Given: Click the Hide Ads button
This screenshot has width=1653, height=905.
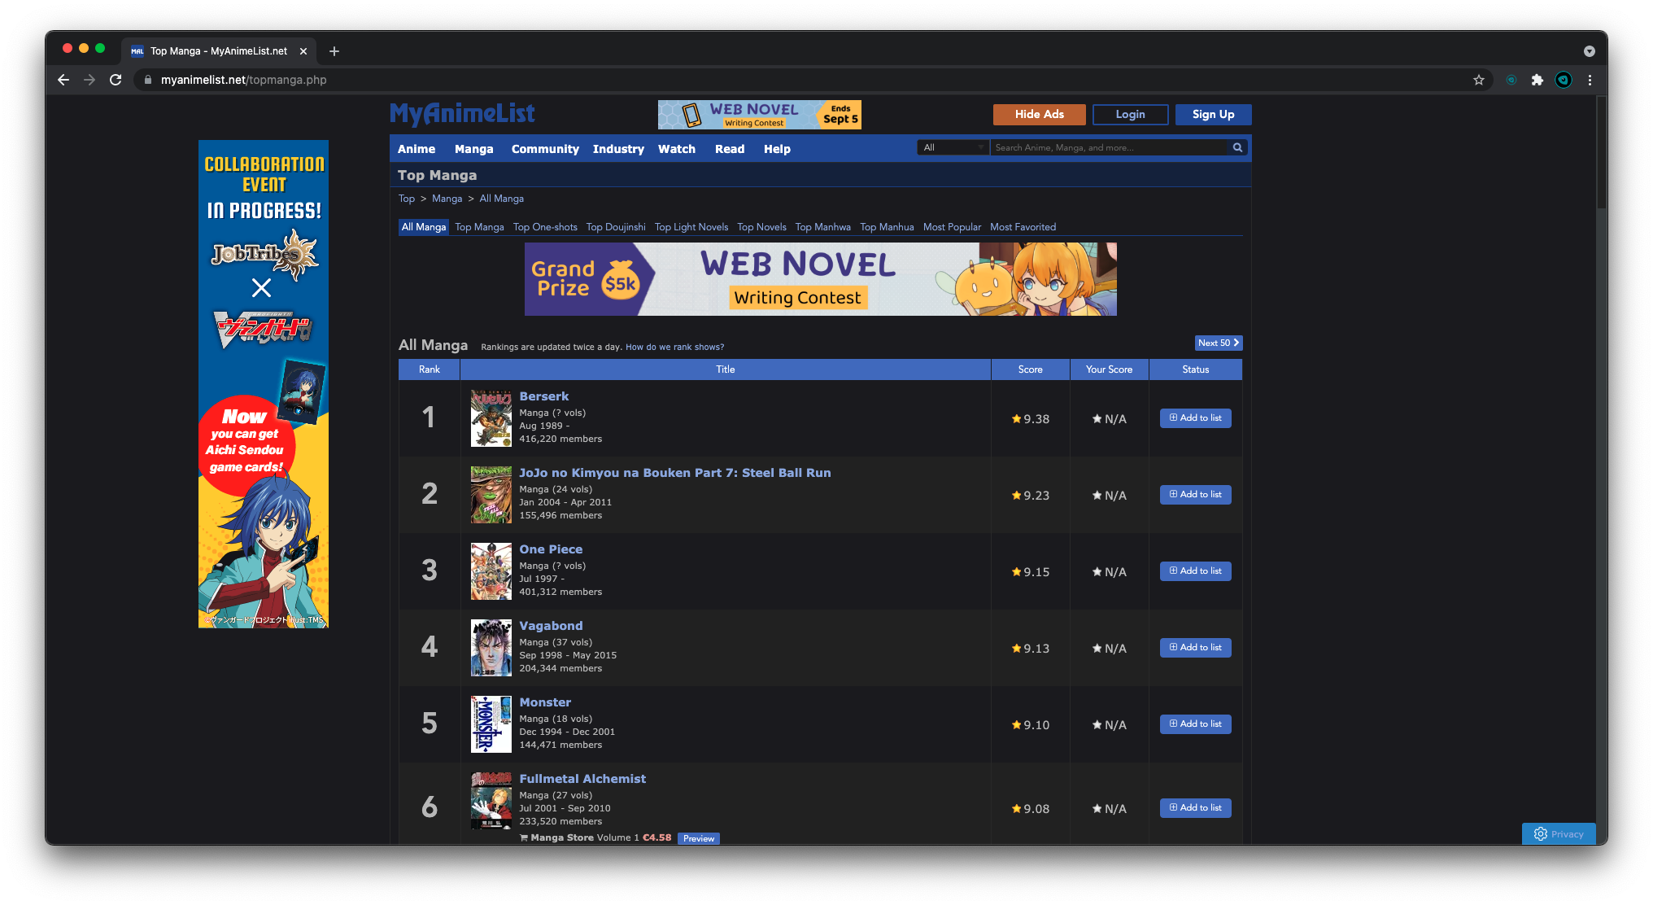Looking at the screenshot, I should pyautogui.click(x=1039, y=115).
